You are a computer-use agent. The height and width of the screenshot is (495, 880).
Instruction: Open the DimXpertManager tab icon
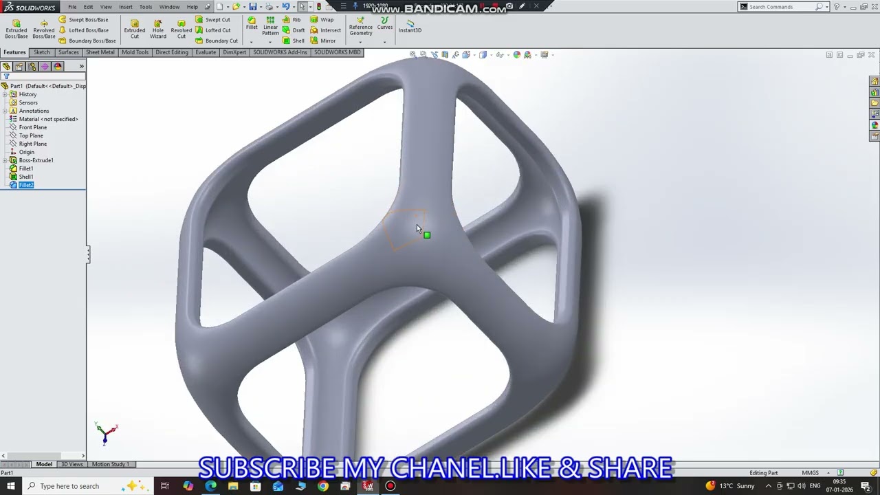click(45, 67)
